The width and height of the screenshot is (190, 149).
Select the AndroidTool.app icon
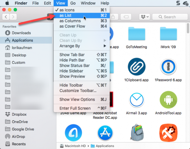pyautogui.click(x=168, y=100)
